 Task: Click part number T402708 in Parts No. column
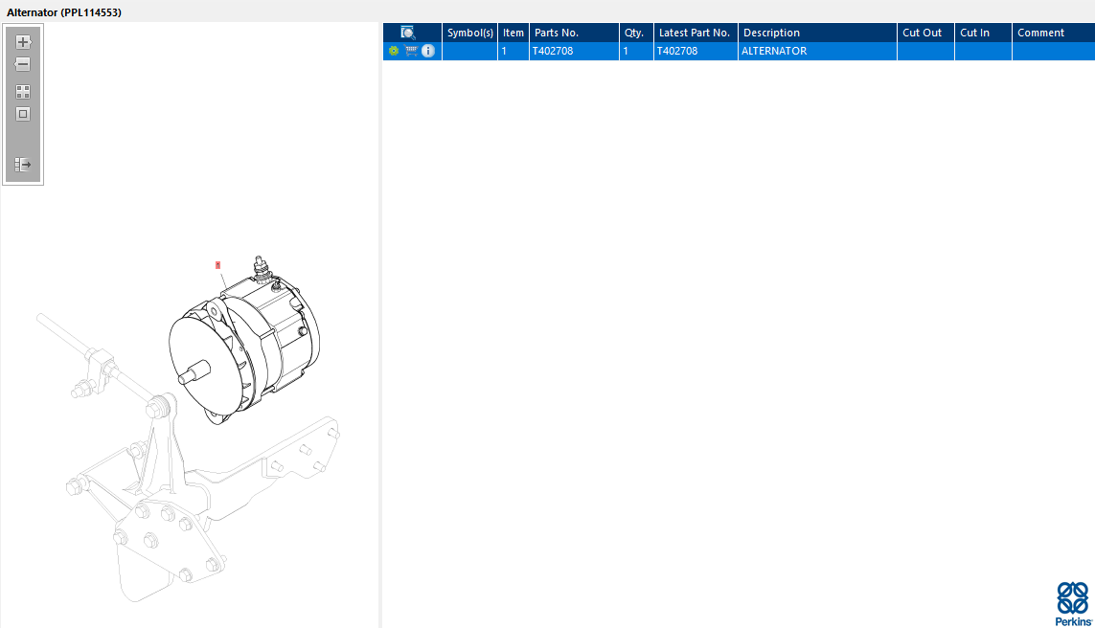tap(574, 51)
